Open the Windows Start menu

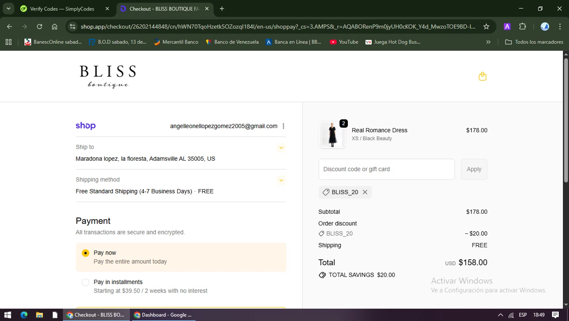point(8,315)
